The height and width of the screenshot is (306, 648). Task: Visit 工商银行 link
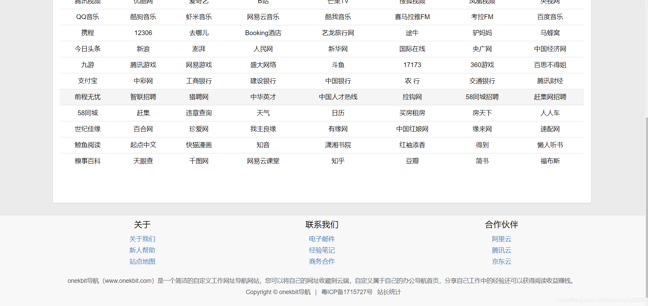[199, 81]
